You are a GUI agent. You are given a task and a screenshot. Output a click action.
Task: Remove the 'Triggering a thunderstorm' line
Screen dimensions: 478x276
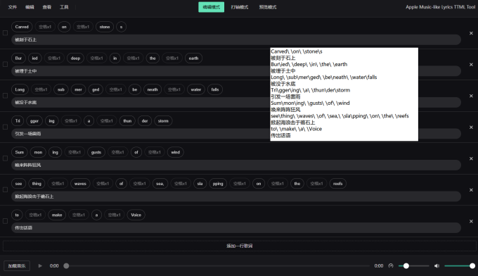coord(471,127)
